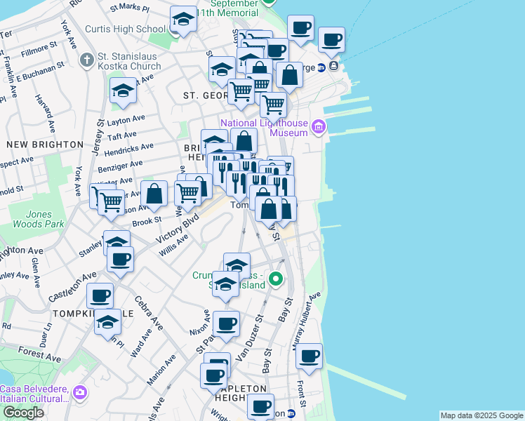The width and height of the screenshot is (525, 421).
Task: Open the September 11th Memorial label
Action: pyautogui.click(x=228, y=8)
